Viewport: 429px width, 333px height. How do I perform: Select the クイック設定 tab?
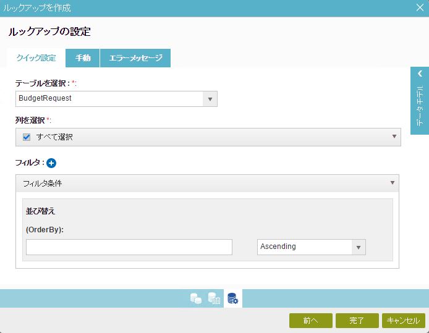(36, 58)
